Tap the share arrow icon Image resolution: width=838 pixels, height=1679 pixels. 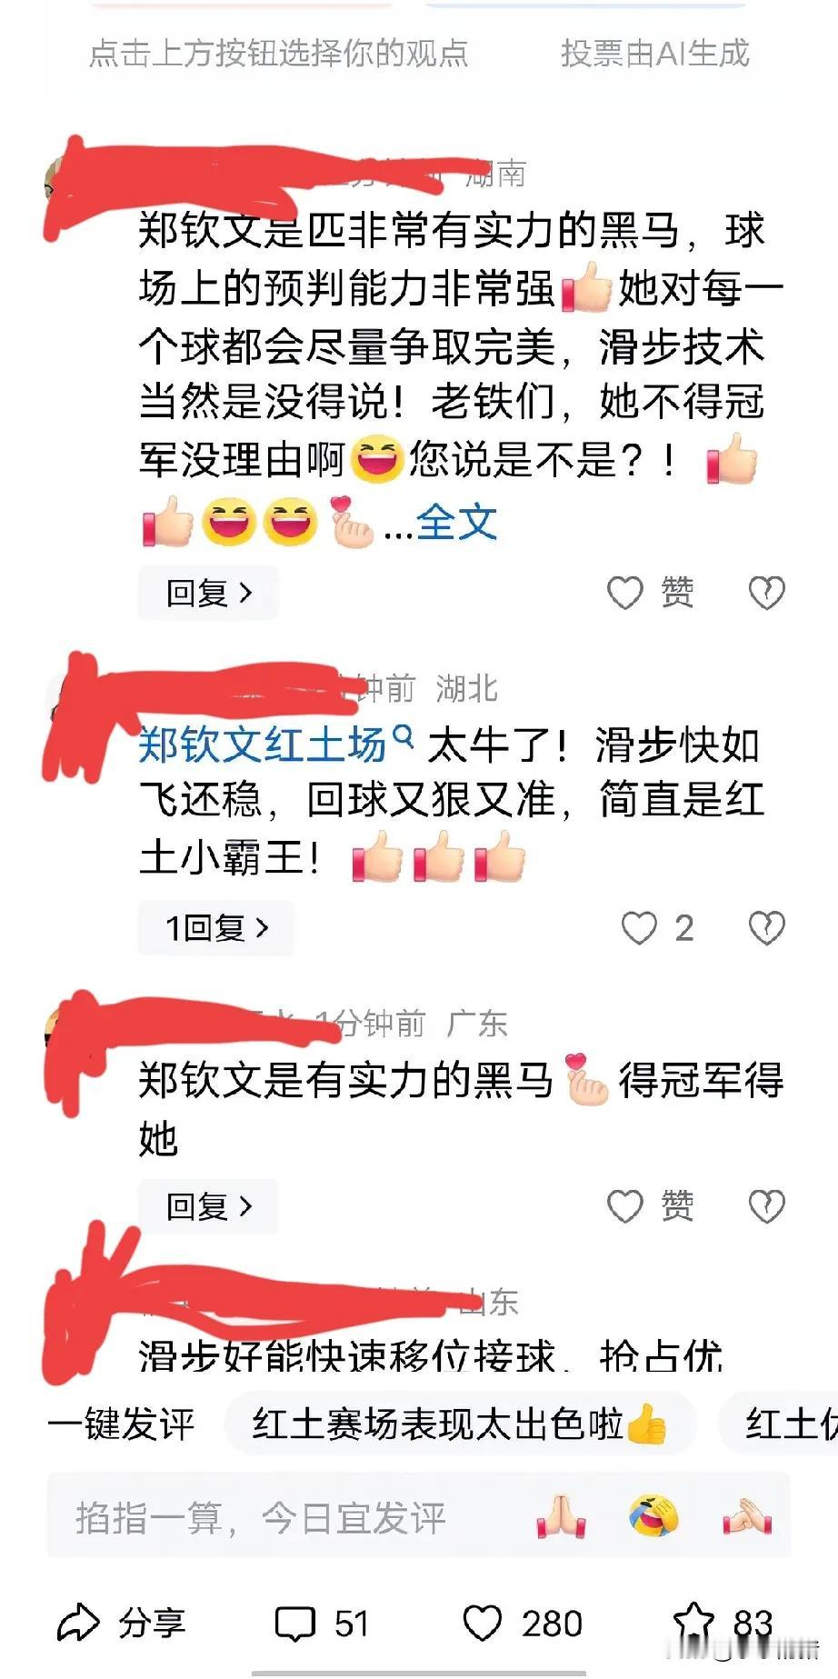[x=78, y=1624]
